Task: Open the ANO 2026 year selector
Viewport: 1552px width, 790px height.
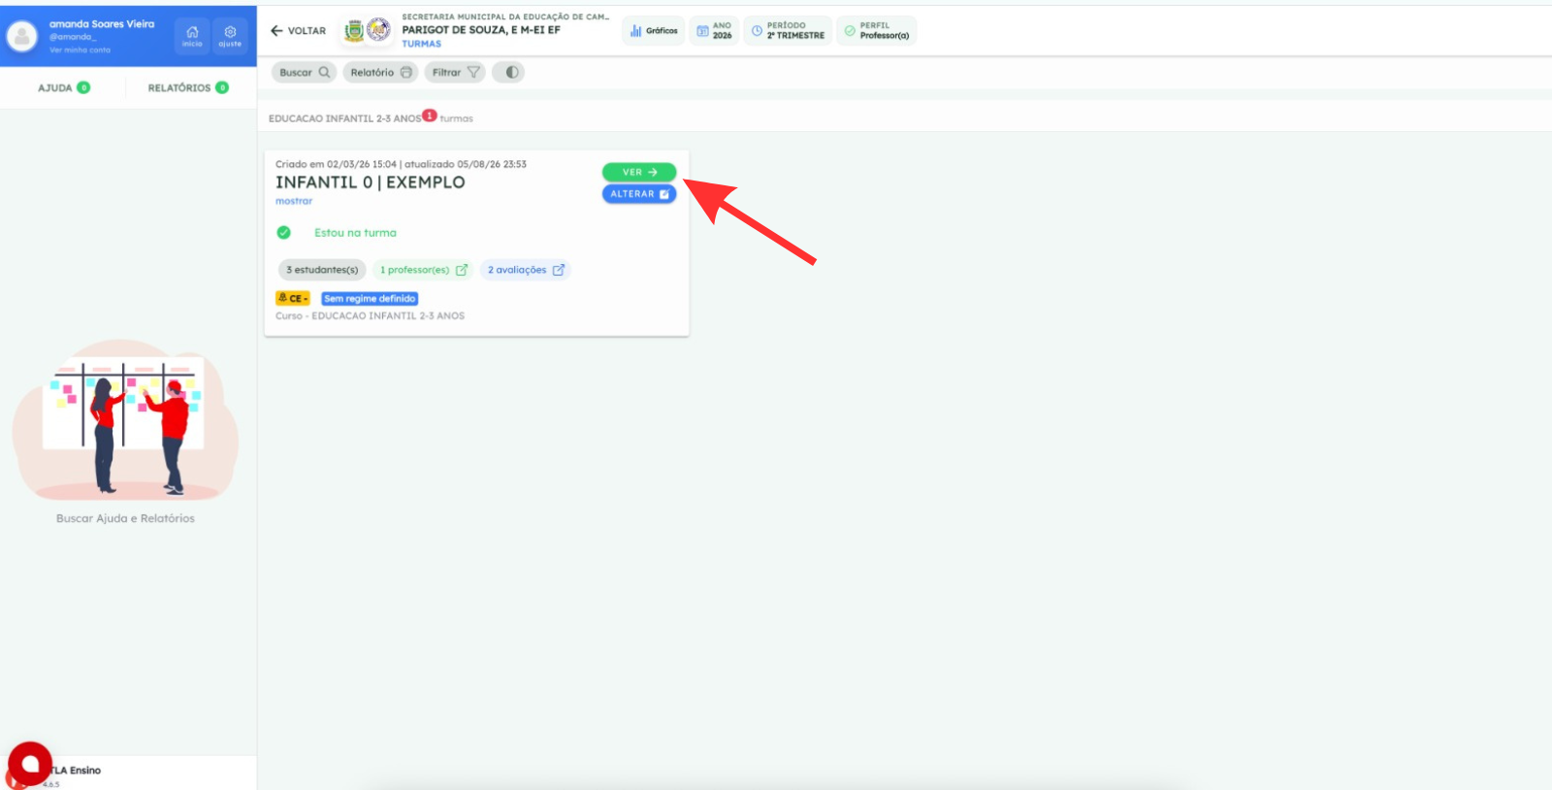Action: (x=715, y=31)
